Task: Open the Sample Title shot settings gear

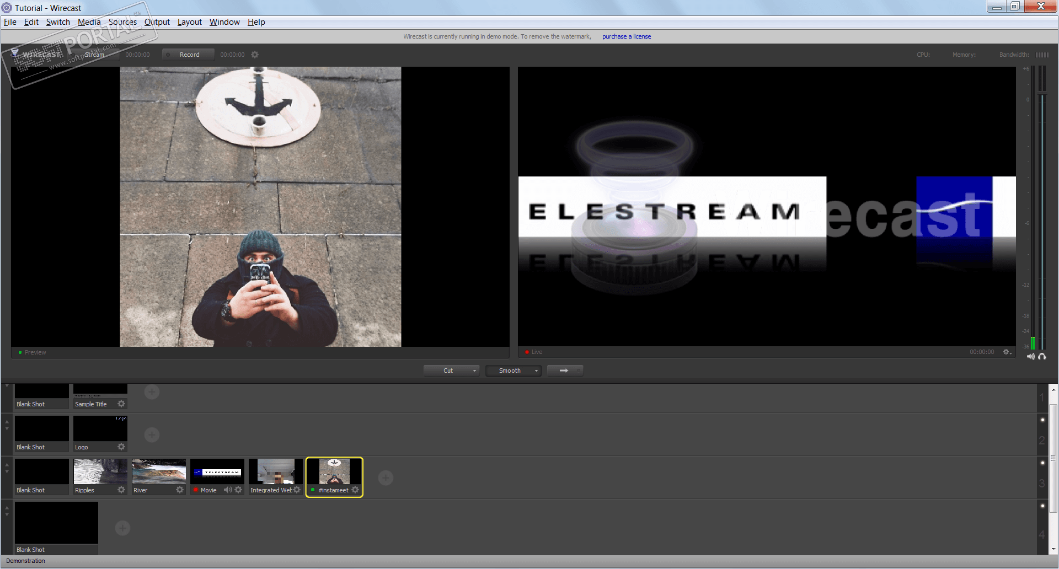Action: 121,404
